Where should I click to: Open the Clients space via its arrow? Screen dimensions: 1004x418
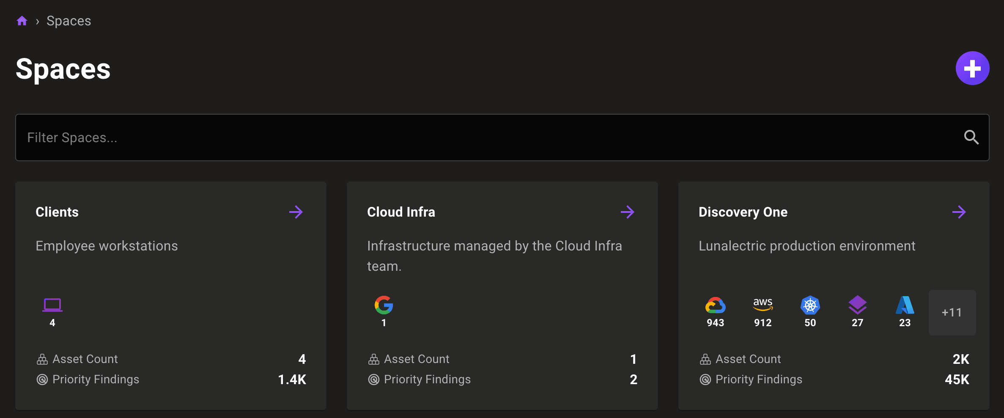[x=296, y=212]
